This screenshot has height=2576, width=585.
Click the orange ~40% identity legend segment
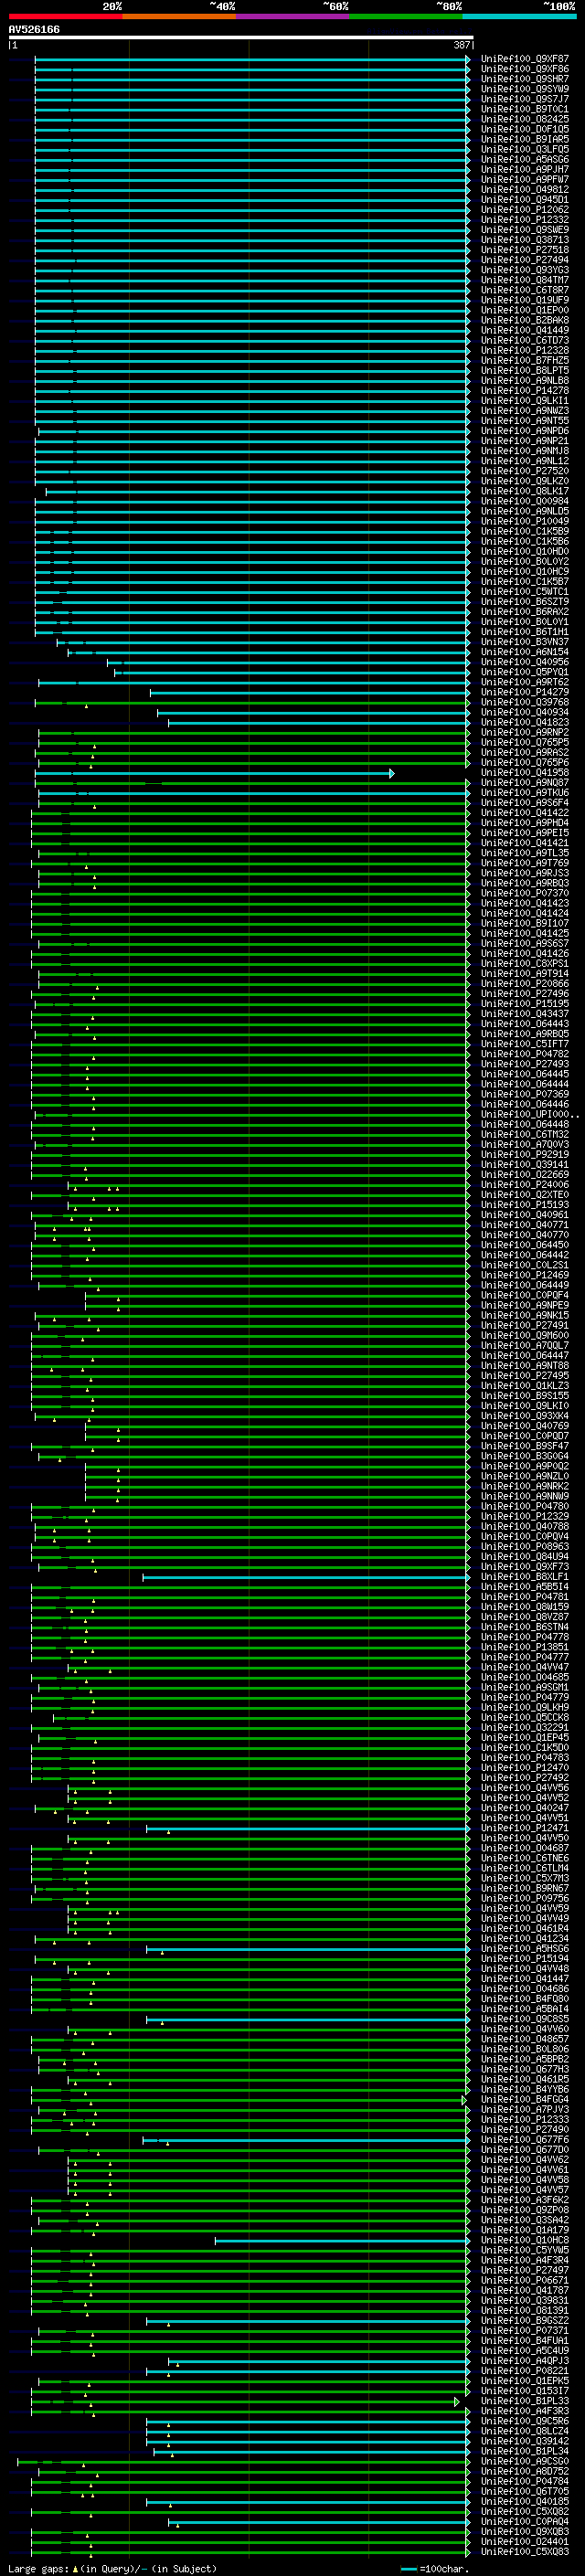tap(180, 16)
